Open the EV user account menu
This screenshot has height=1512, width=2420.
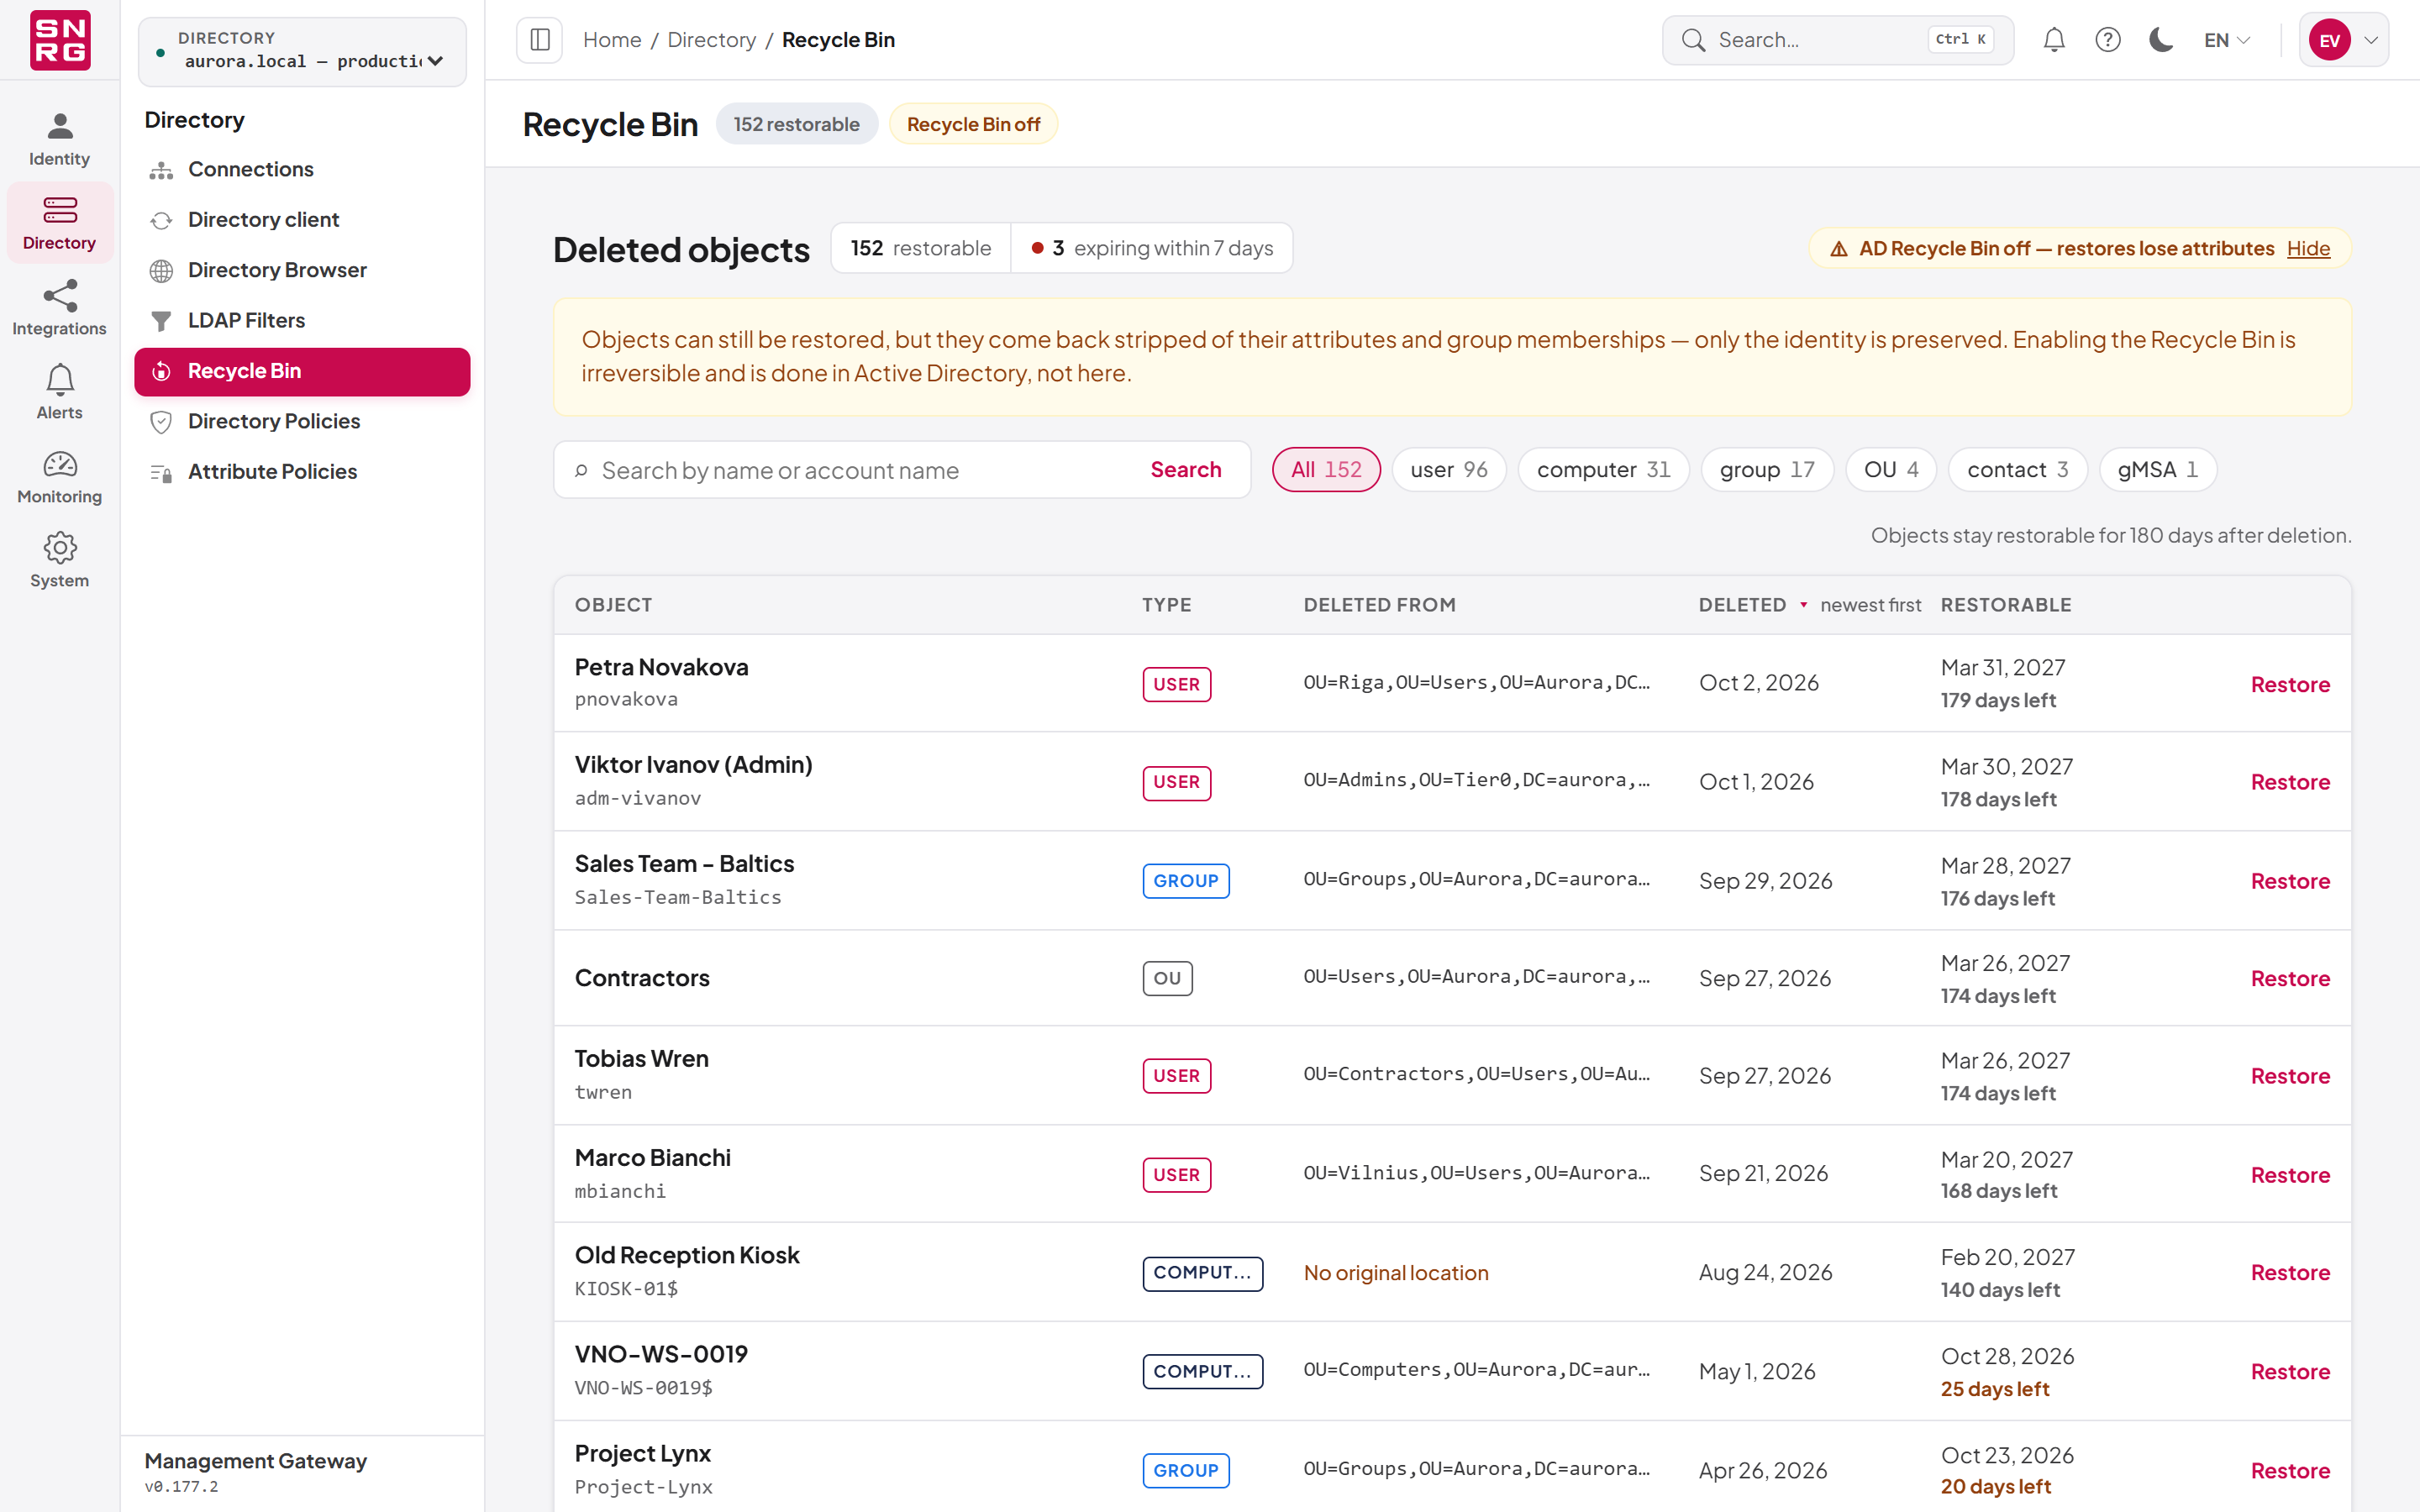tap(2344, 40)
